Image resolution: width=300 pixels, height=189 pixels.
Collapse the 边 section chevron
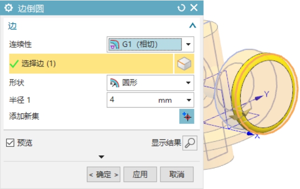pos(193,25)
